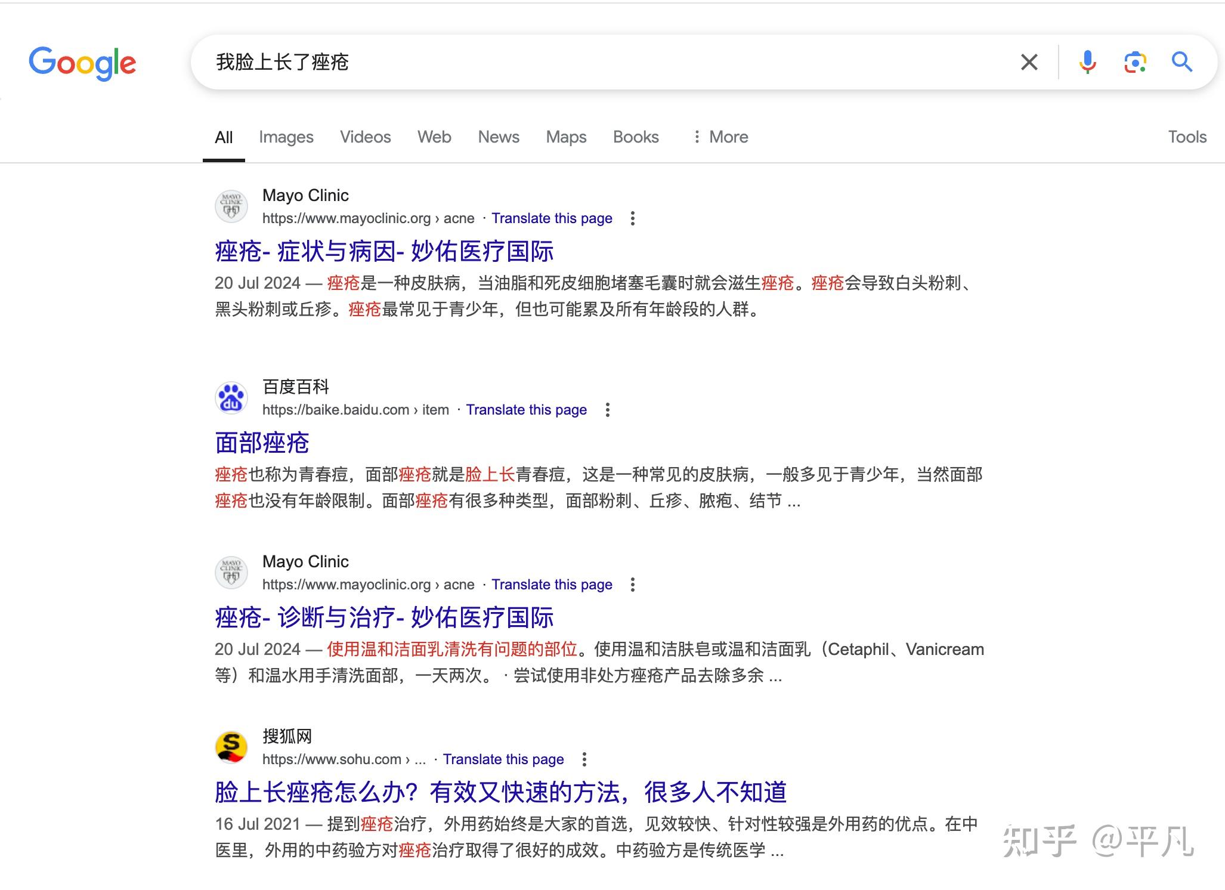This screenshot has height=890, width=1225.
Task: Open three-dot menu for 搜狐网 result
Action: 584,759
